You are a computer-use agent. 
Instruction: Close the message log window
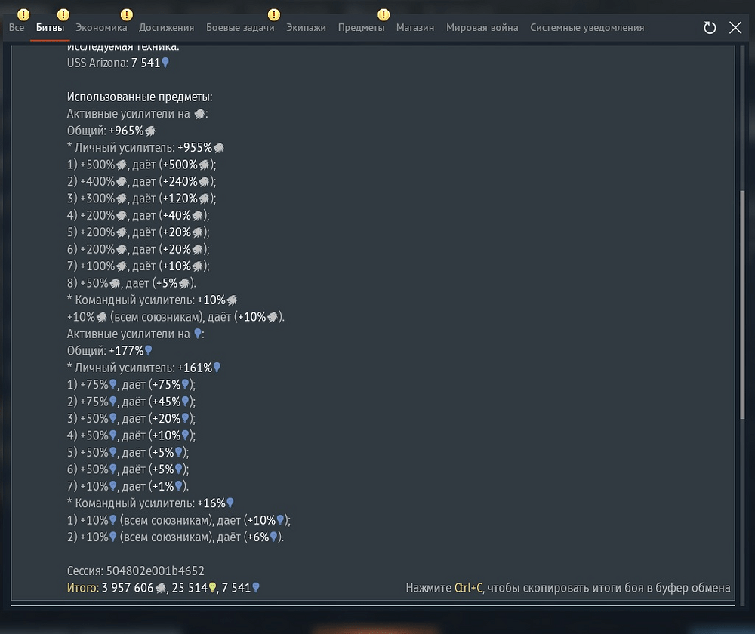pyautogui.click(x=735, y=28)
